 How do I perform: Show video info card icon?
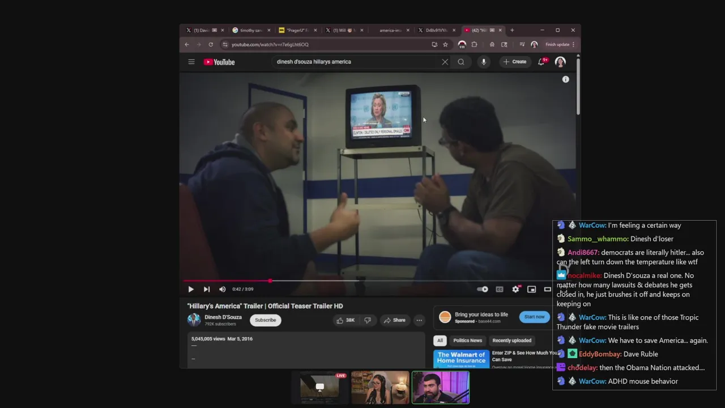coord(565,79)
